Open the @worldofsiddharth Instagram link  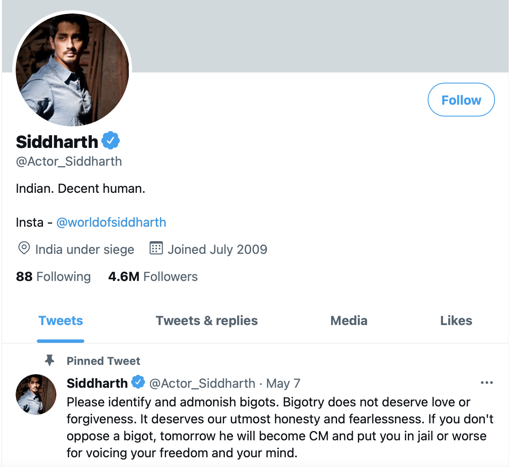point(111,222)
